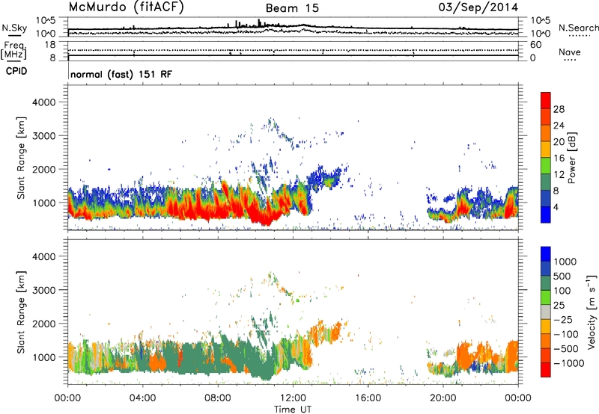599x414 pixels.
Task: Click the 20:00 time tick label
Action: 443,398
